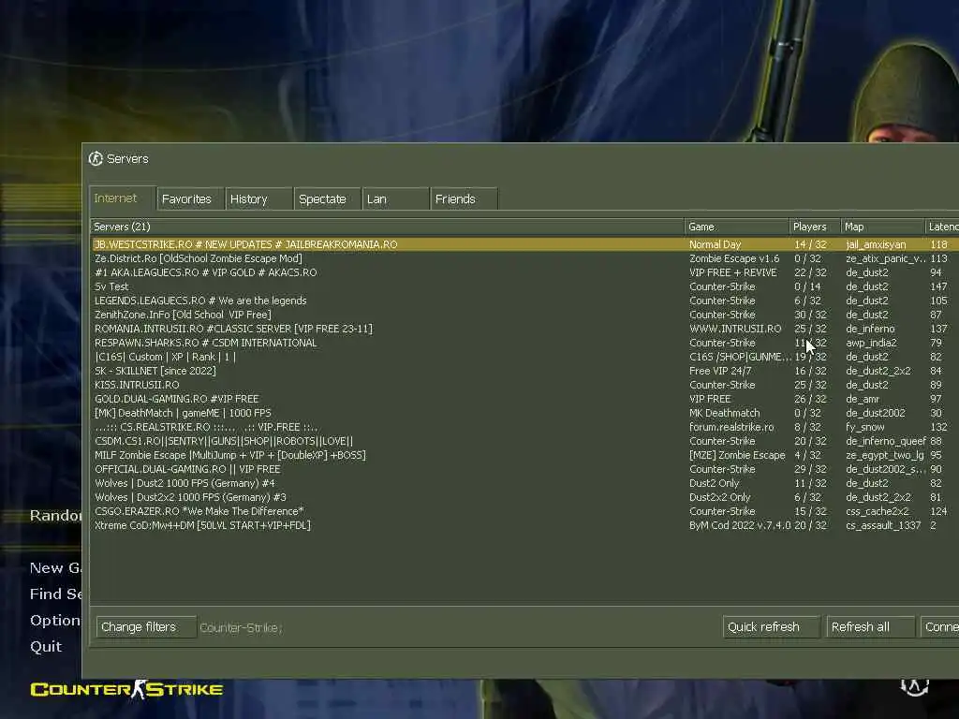Click Find Servers in main menu
This screenshot has width=959, height=719.
(x=55, y=594)
